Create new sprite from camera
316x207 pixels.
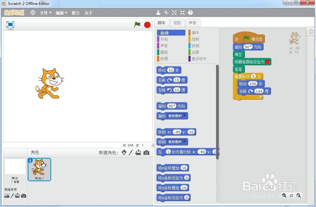click(147, 153)
